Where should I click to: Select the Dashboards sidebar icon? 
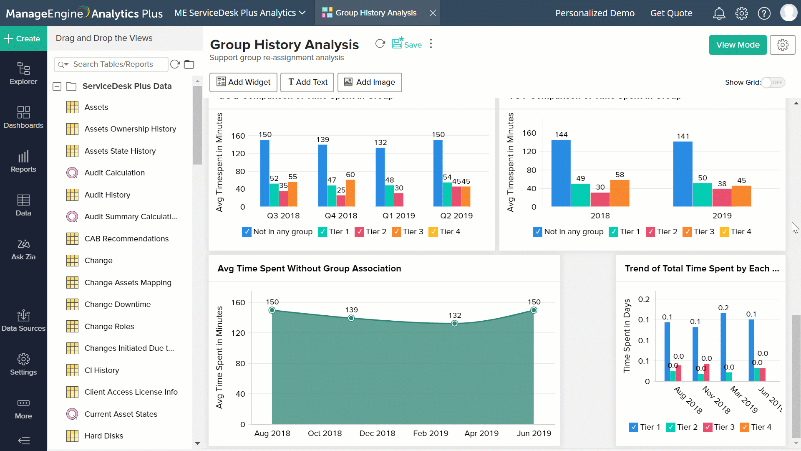pos(23,118)
